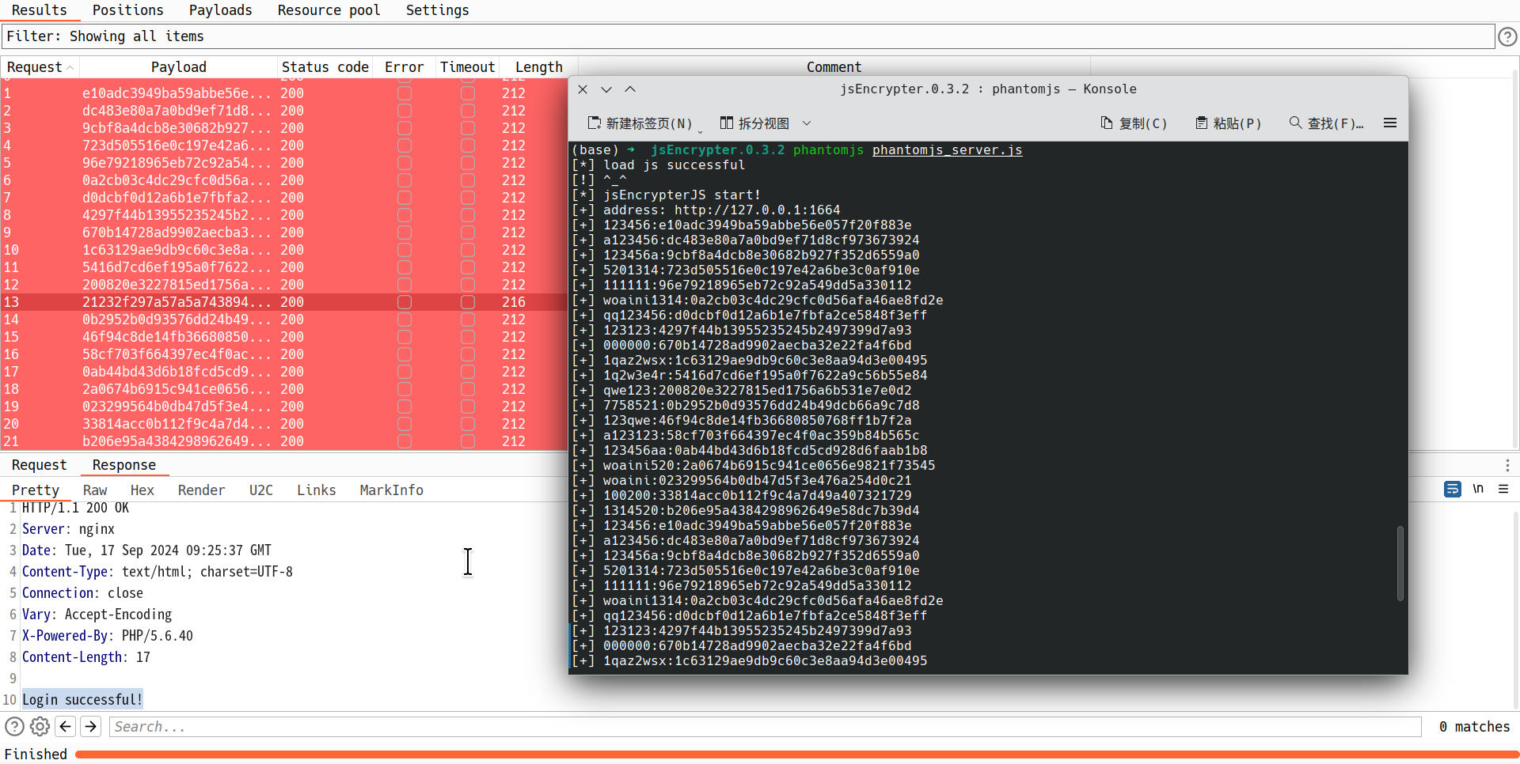Screen dimensions: 1520x764
Task: Go to previous search match arrow
Action: coord(66,726)
